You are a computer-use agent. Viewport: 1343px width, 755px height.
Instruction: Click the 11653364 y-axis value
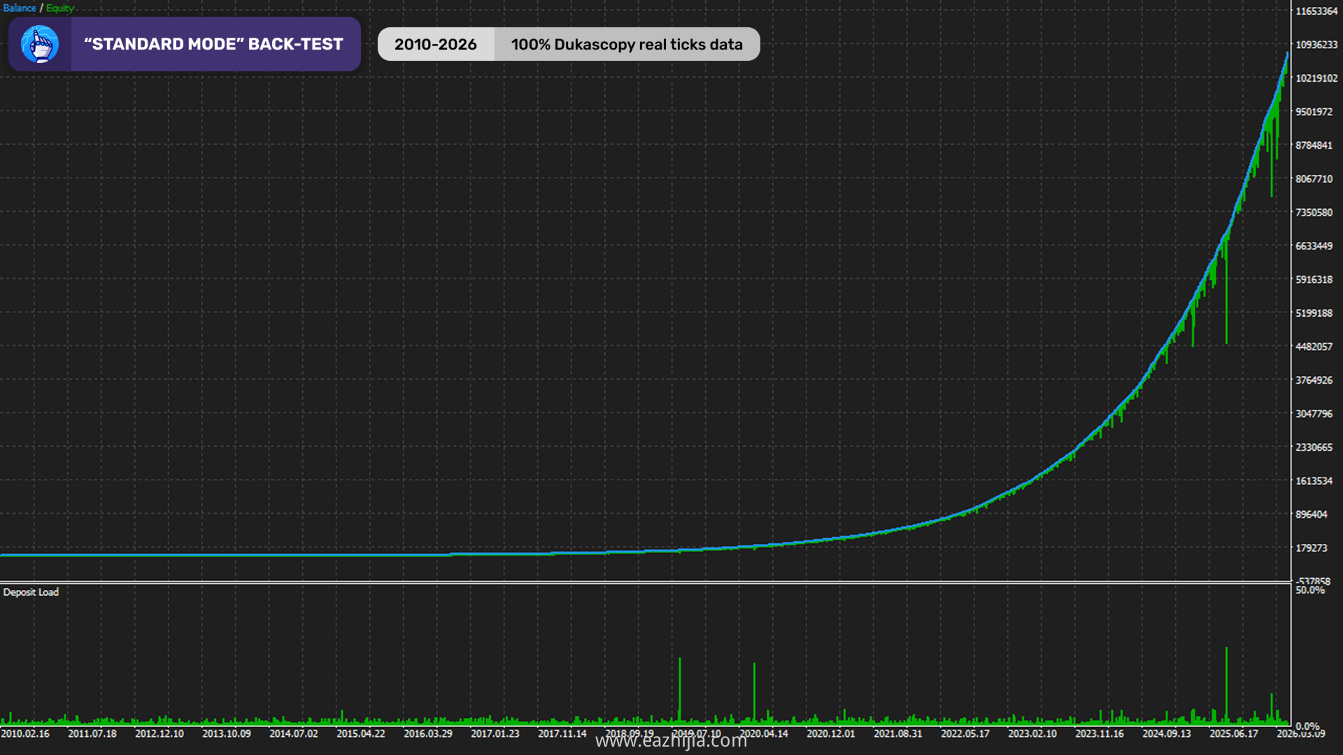click(x=1316, y=11)
